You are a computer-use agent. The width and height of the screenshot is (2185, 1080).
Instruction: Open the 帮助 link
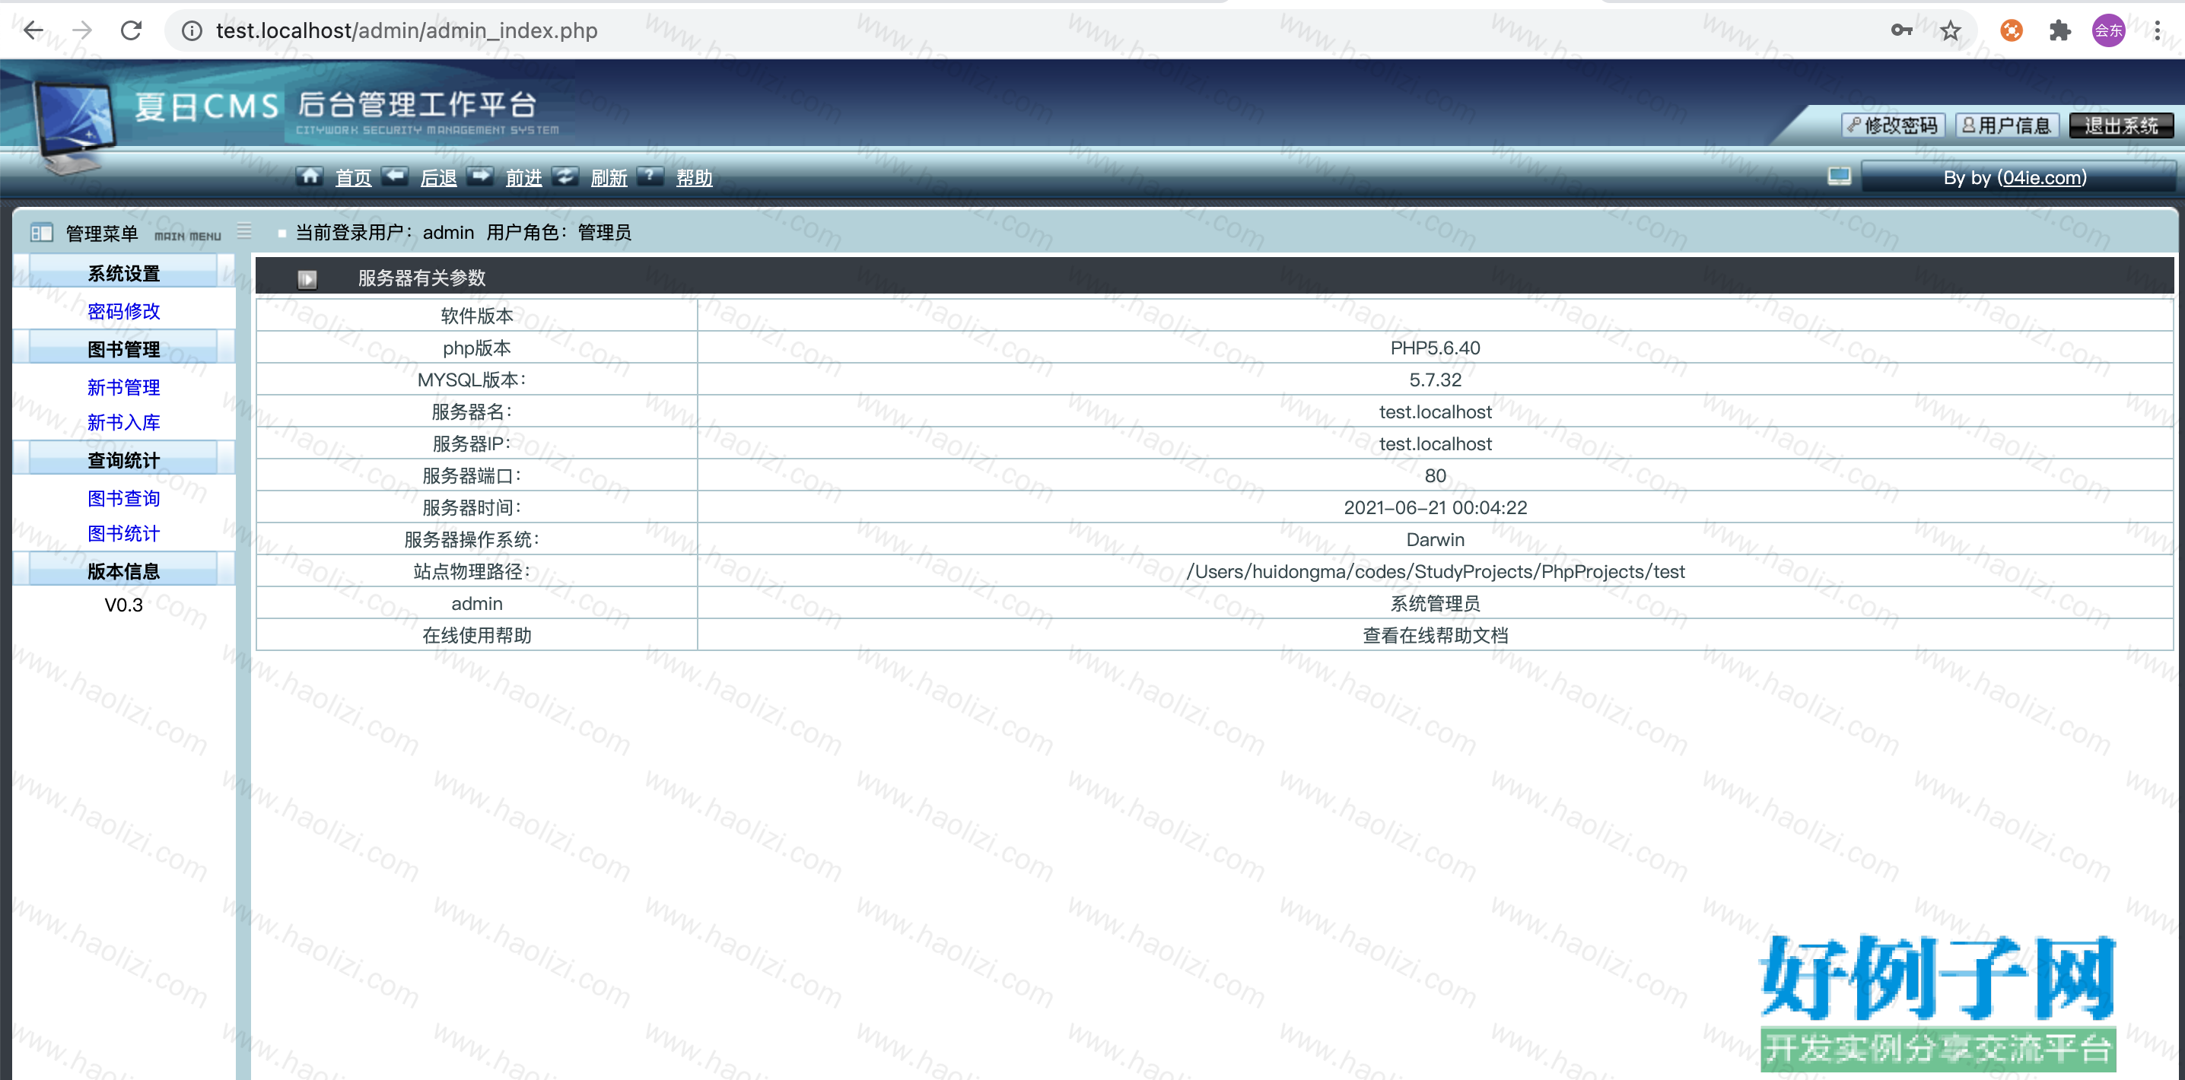[x=694, y=177]
